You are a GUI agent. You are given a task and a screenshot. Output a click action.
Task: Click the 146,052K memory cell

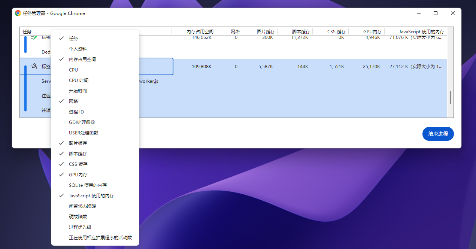[x=201, y=37]
